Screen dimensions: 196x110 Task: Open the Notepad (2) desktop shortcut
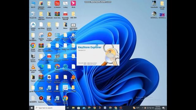[x=57, y=99]
